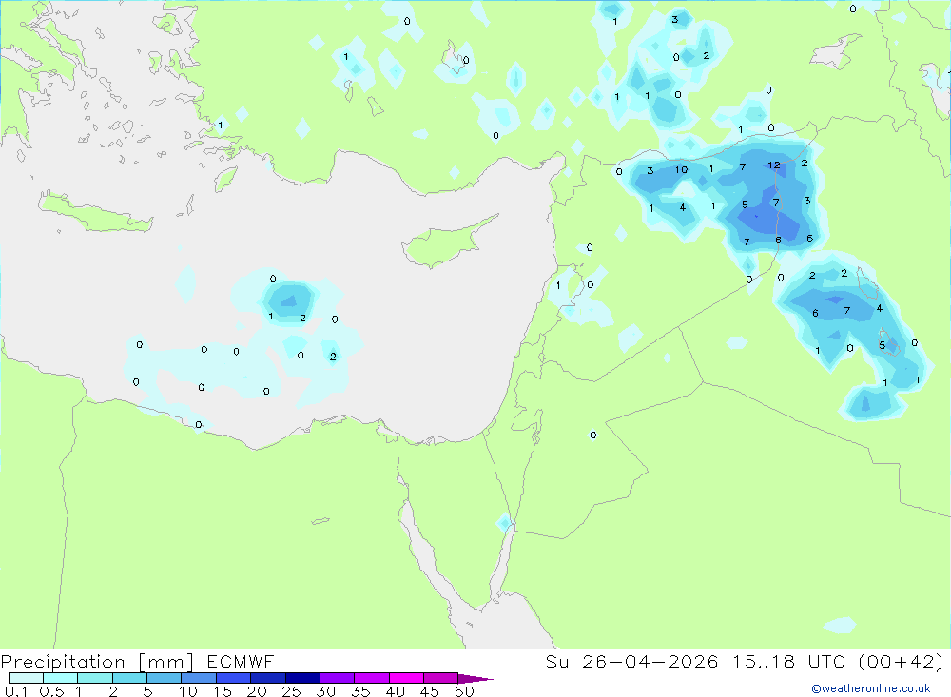951x697 pixels.
Task: Click the 'Precipitation [mm]' title text
Action: click(97, 662)
